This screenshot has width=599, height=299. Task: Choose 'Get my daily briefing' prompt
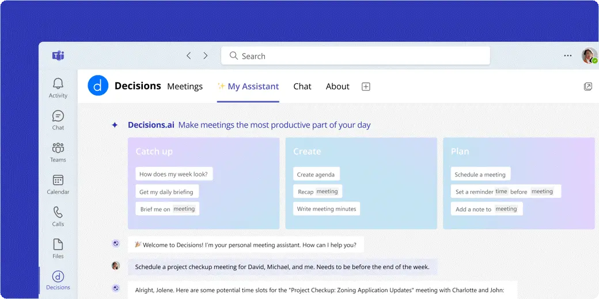(167, 191)
